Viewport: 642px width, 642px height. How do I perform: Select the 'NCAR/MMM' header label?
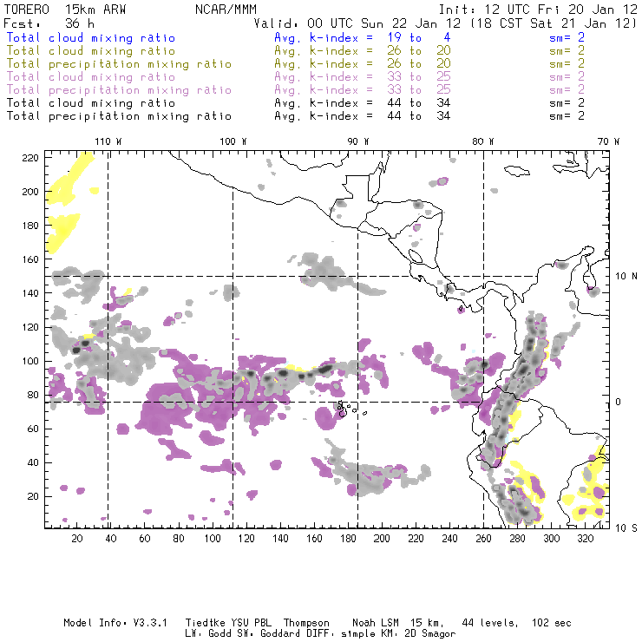click(226, 10)
